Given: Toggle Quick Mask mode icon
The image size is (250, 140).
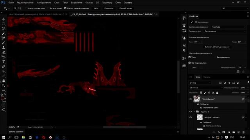Looking at the screenshot, I should [x=4, y=105].
